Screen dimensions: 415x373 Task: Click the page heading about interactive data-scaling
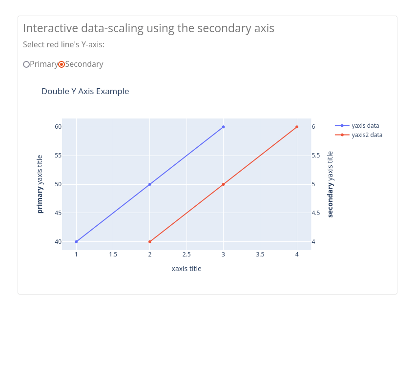point(148,28)
